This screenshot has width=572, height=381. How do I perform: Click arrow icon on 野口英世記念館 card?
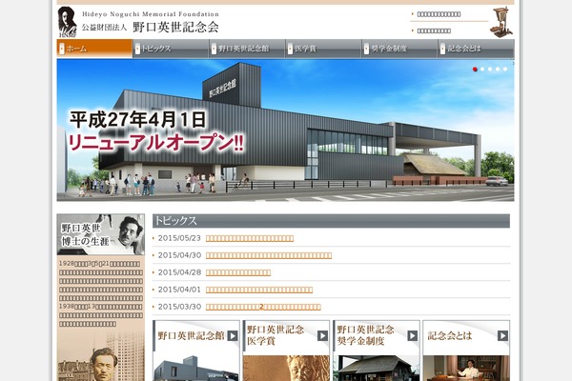(x=233, y=335)
